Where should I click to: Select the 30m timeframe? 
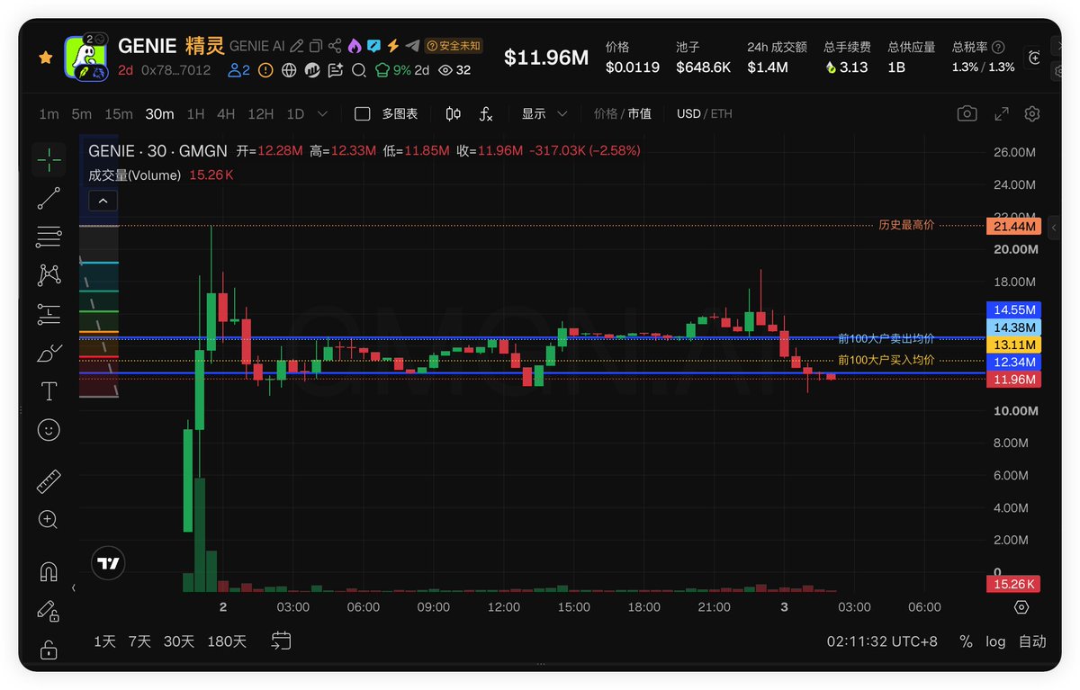click(x=159, y=114)
